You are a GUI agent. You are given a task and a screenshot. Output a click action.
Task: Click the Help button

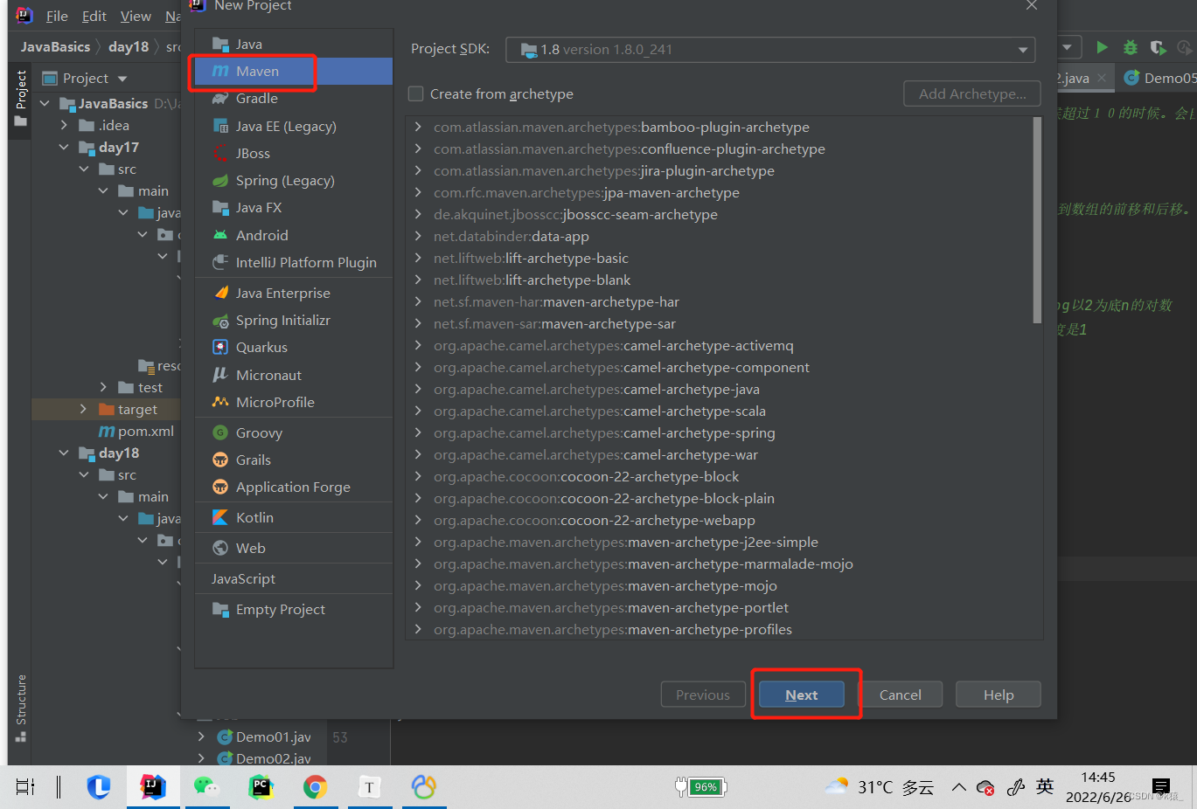[999, 695]
